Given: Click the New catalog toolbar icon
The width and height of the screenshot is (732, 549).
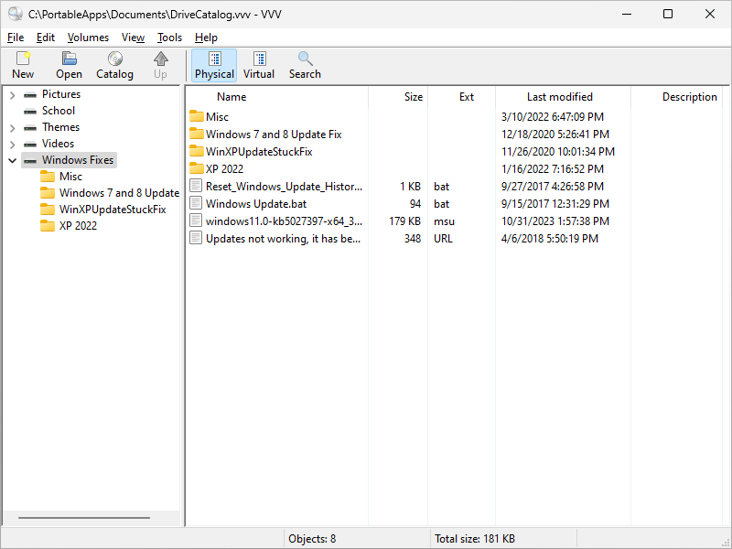Looking at the screenshot, I should [x=23, y=59].
